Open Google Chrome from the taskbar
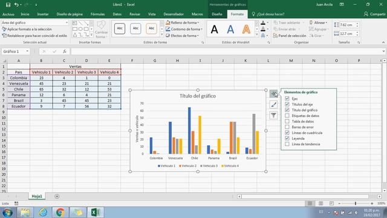 (60, 213)
